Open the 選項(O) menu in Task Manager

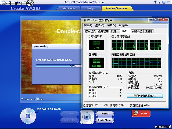[x=100, y=26]
